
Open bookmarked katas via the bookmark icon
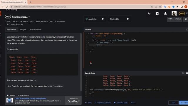point(157,14)
